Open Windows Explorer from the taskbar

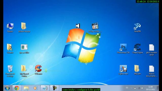pos(26,88)
